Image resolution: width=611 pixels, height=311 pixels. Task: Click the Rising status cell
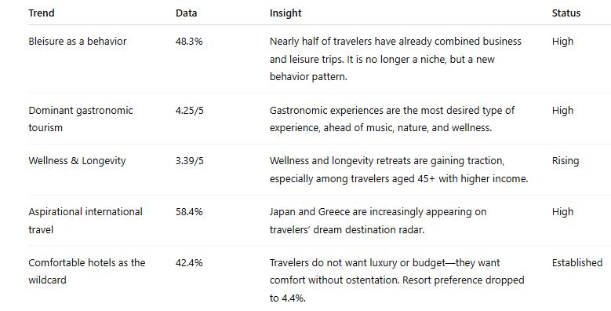click(566, 161)
